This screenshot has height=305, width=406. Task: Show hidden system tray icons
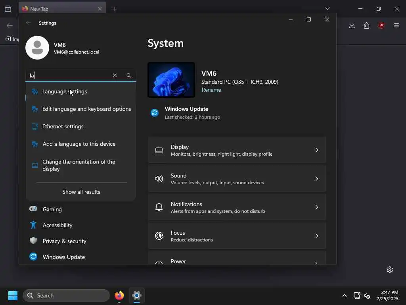(x=345, y=295)
